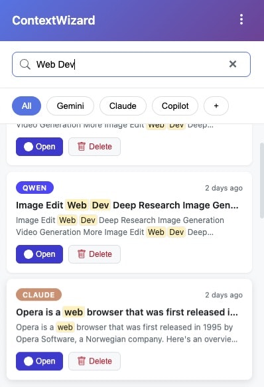Click QWEN card snippet 'Video Generation More Image Edit'

click(80, 232)
